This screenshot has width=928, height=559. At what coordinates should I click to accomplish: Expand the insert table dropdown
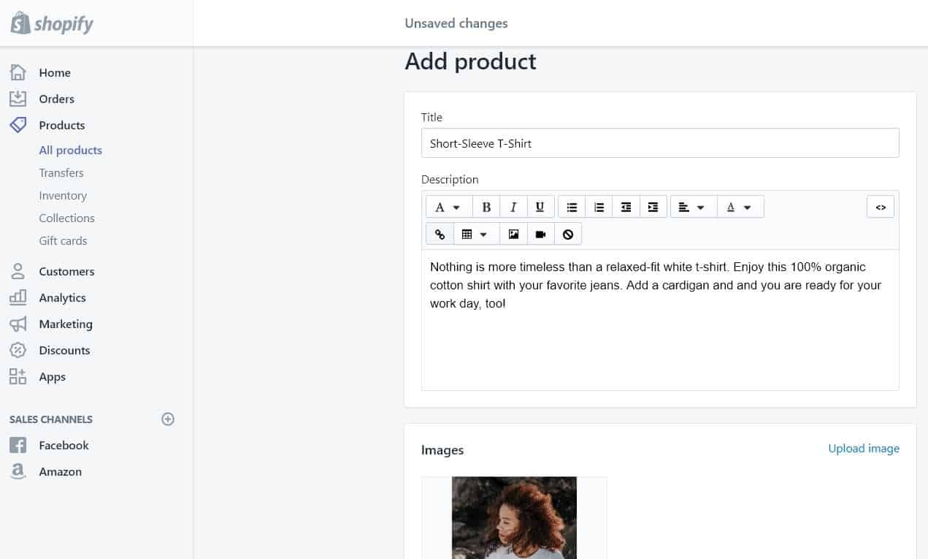[x=477, y=234]
